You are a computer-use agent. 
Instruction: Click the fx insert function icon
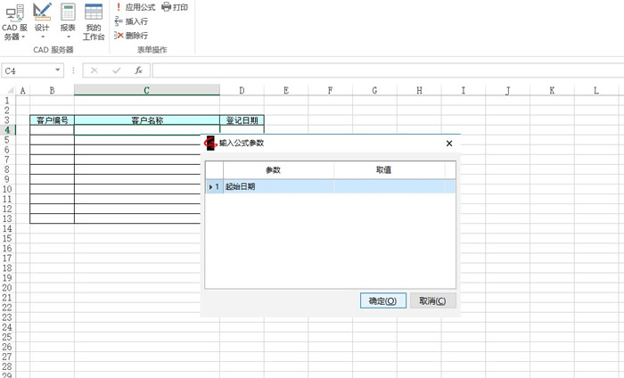[138, 70]
